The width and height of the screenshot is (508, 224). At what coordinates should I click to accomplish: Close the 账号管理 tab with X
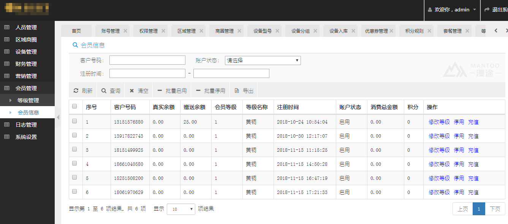125,31
